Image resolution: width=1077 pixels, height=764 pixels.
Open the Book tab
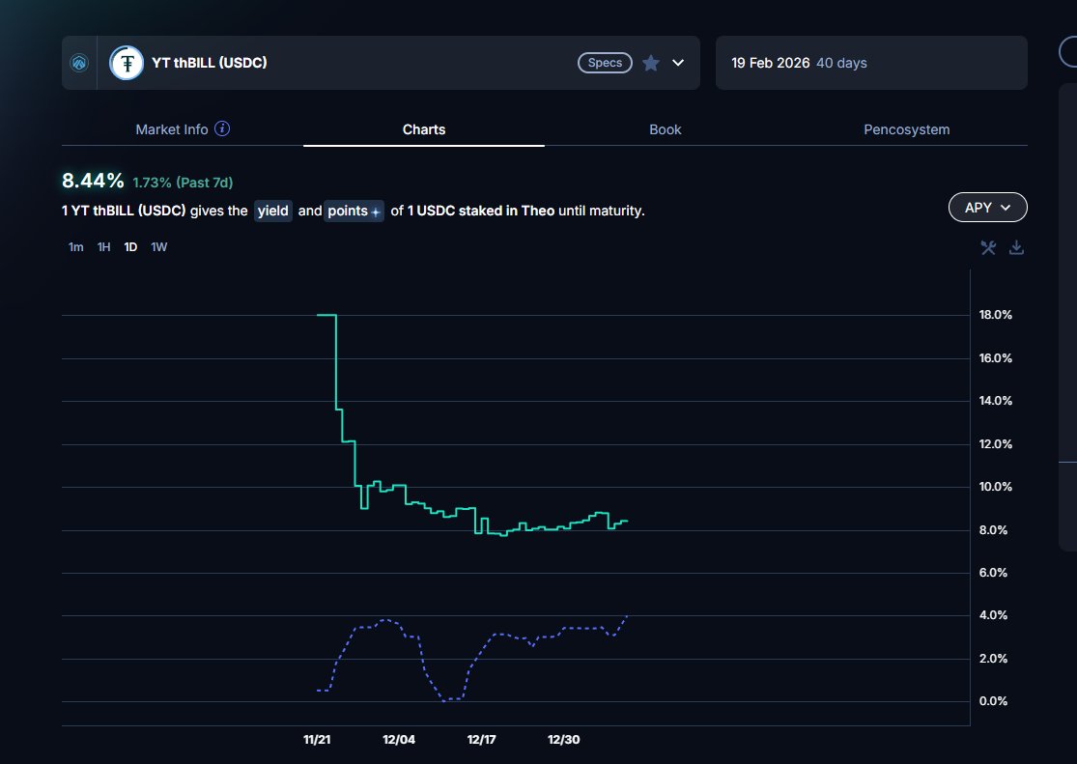coord(665,129)
